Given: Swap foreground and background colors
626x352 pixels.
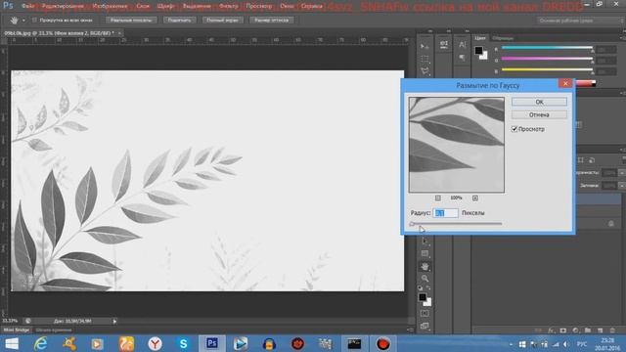Looking at the screenshot, I should tap(428, 287).
